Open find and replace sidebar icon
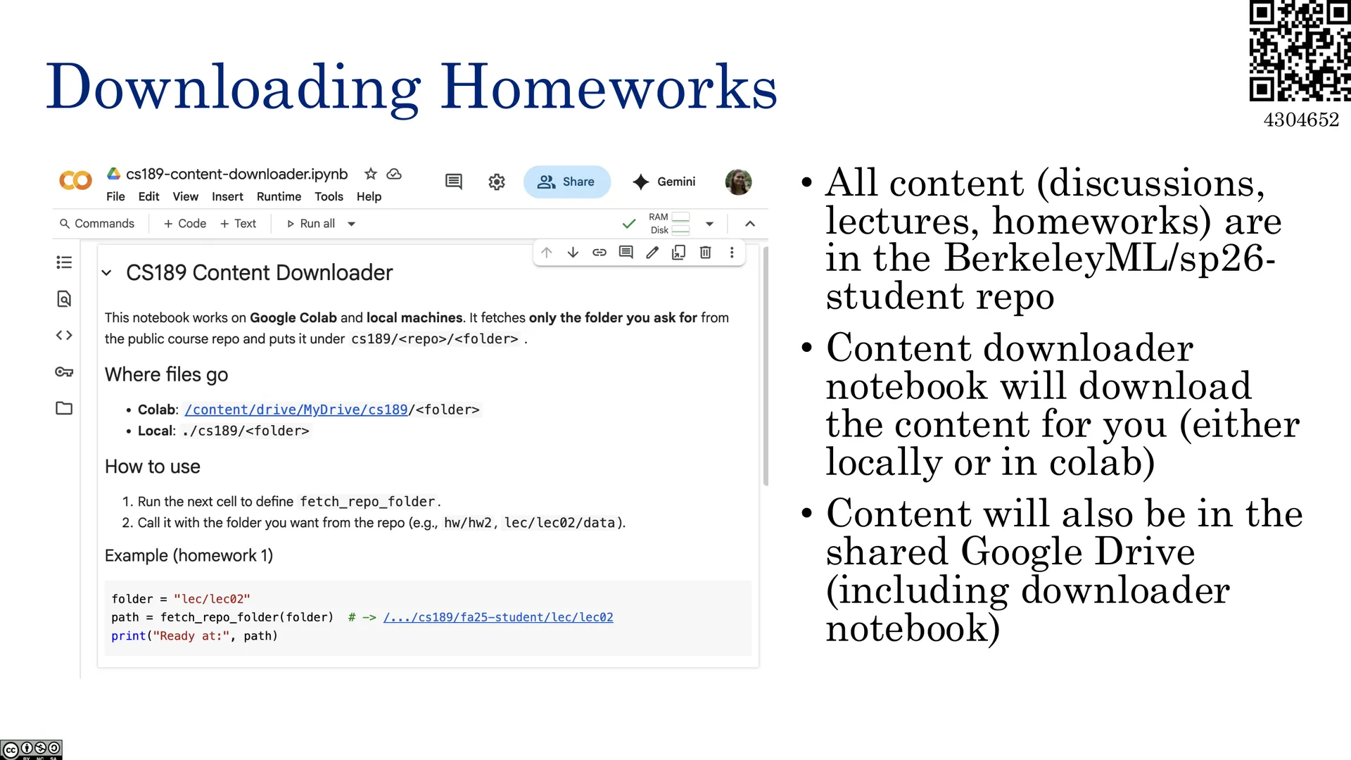The image size is (1351, 760). click(64, 299)
